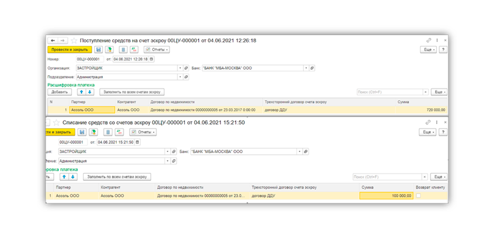Expand Подразделение dropdown arrow in Поступление window

click(x=180, y=77)
